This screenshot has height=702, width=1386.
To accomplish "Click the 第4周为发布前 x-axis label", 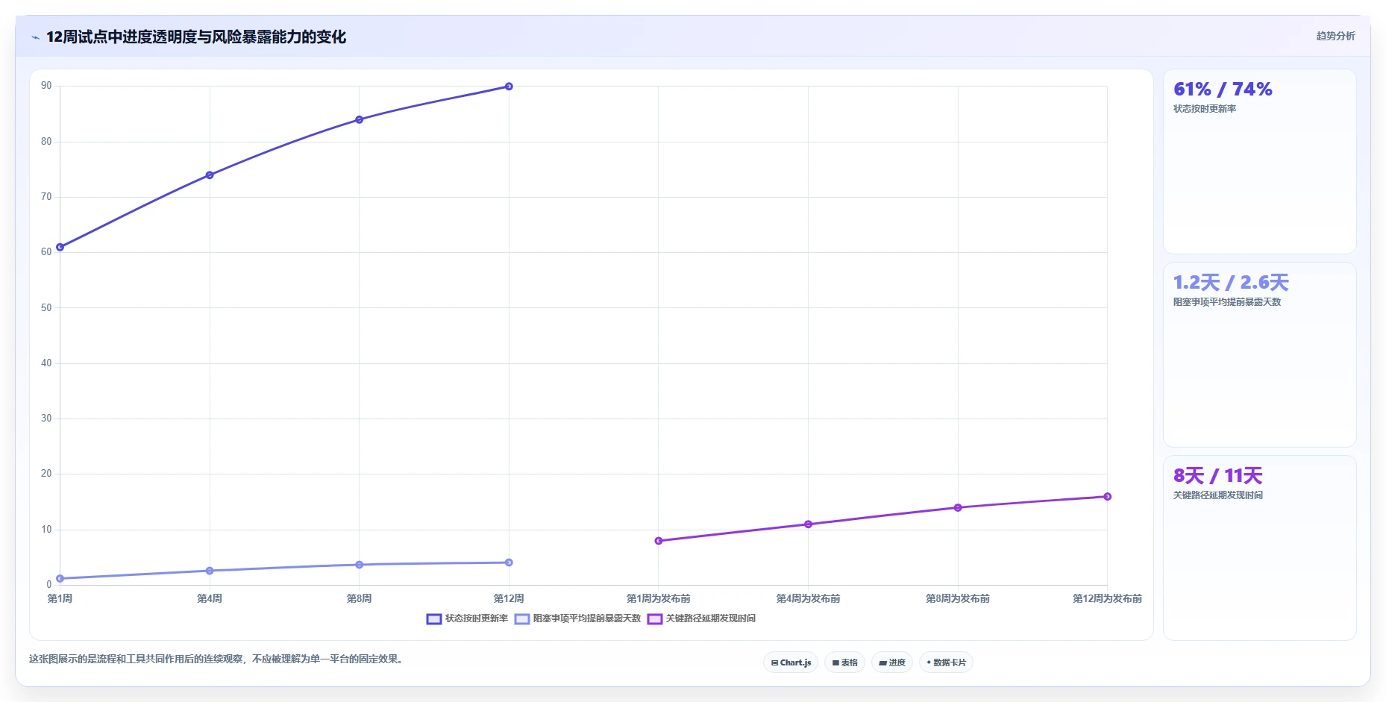I will [808, 598].
